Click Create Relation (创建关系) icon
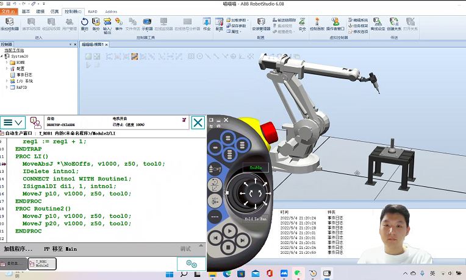Viewport: 466px width, 280px height. point(394,24)
